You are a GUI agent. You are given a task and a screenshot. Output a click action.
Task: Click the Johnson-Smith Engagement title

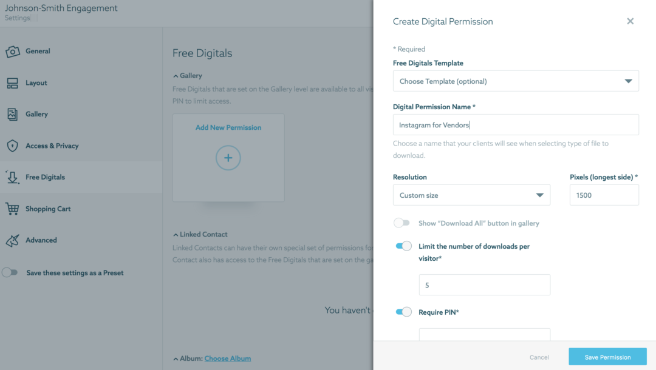coord(61,8)
